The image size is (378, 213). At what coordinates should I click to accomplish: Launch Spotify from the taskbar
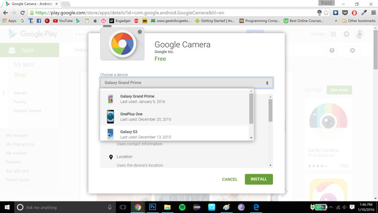182,207
